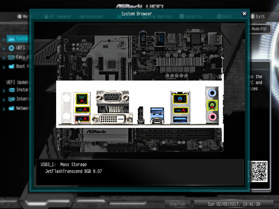Select the blue USB 3.0 port below LAN stack
279x209 pixels.
[x=180, y=120]
